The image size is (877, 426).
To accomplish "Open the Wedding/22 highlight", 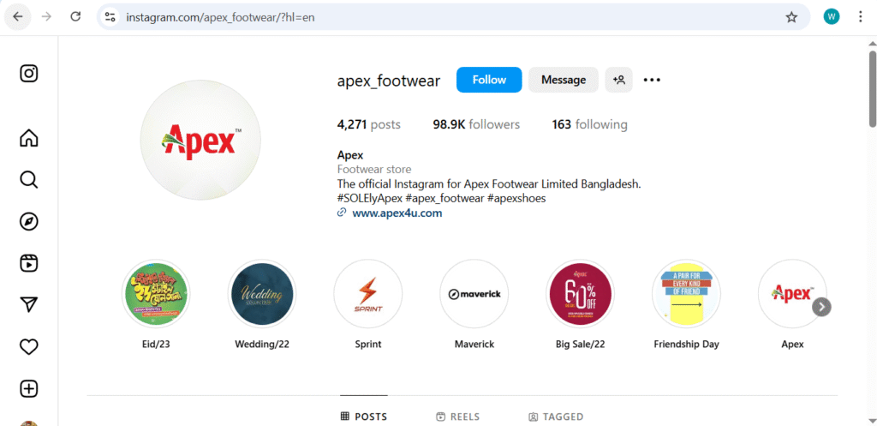I will click(262, 294).
